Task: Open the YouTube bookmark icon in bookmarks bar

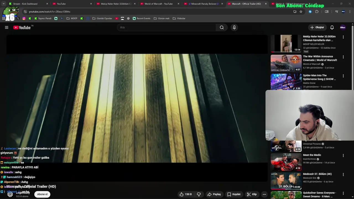Action: click(x=116, y=19)
